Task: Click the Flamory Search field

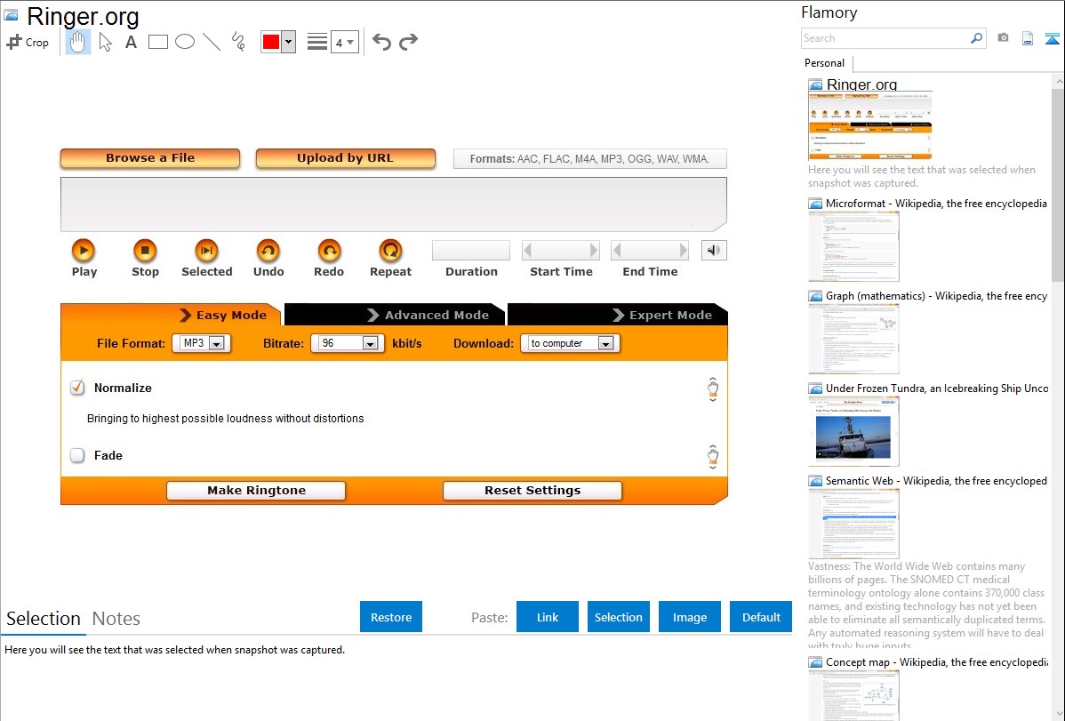Action: pos(885,39)
